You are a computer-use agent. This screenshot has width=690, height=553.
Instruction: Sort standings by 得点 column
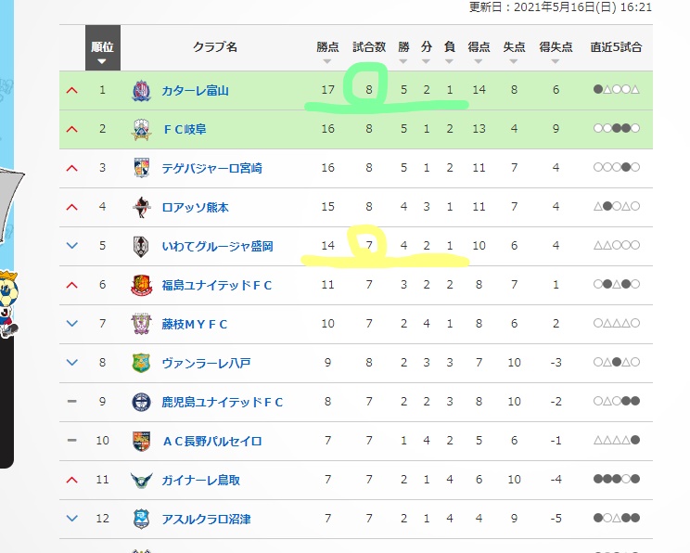pos(479,51)
